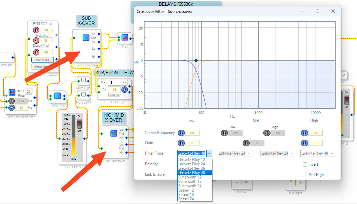
Task: Open Mid High Filter Type dropdown
Action: point(278,154)
